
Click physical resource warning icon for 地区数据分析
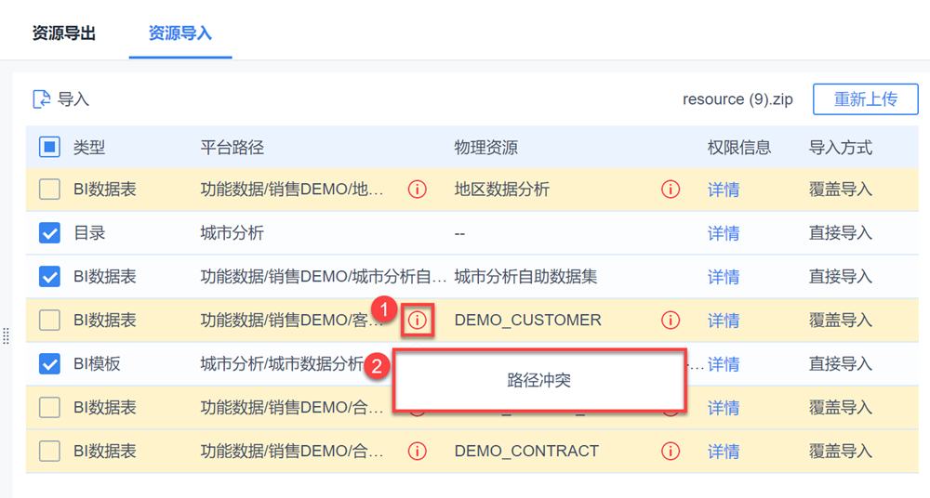point(671,190)
